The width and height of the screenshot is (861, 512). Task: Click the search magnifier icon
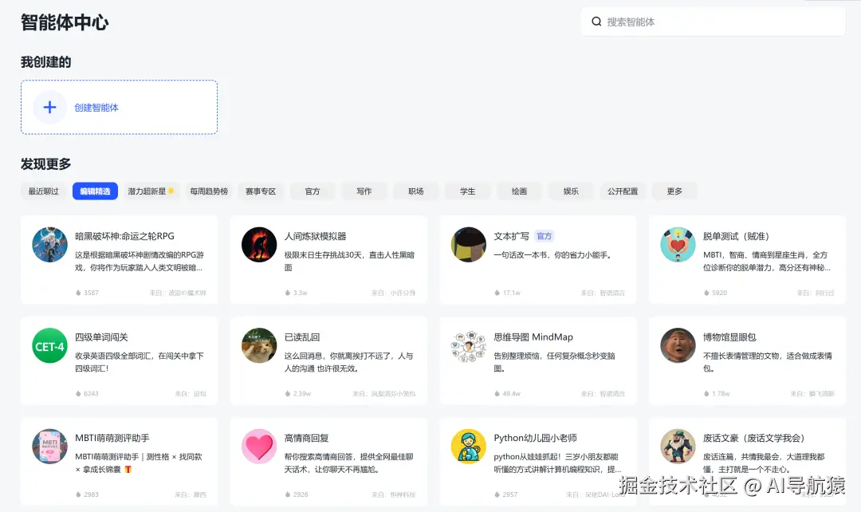tap(596, 22)
